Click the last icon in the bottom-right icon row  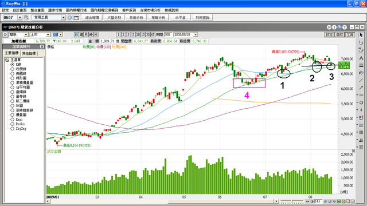pos(353,201)
